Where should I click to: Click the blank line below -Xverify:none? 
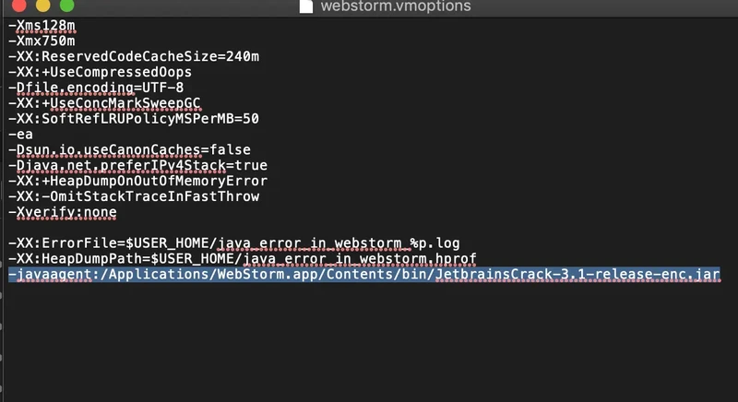point(184,228)
